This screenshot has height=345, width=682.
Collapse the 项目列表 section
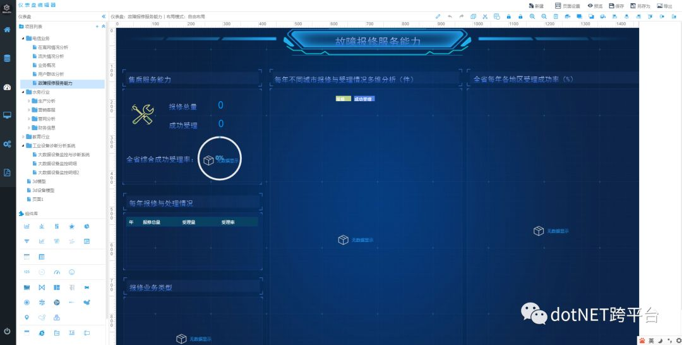pos(104,27)
